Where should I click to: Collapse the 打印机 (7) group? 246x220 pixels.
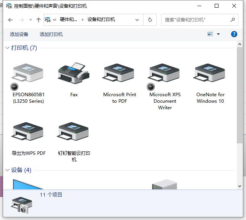(7, 48)
